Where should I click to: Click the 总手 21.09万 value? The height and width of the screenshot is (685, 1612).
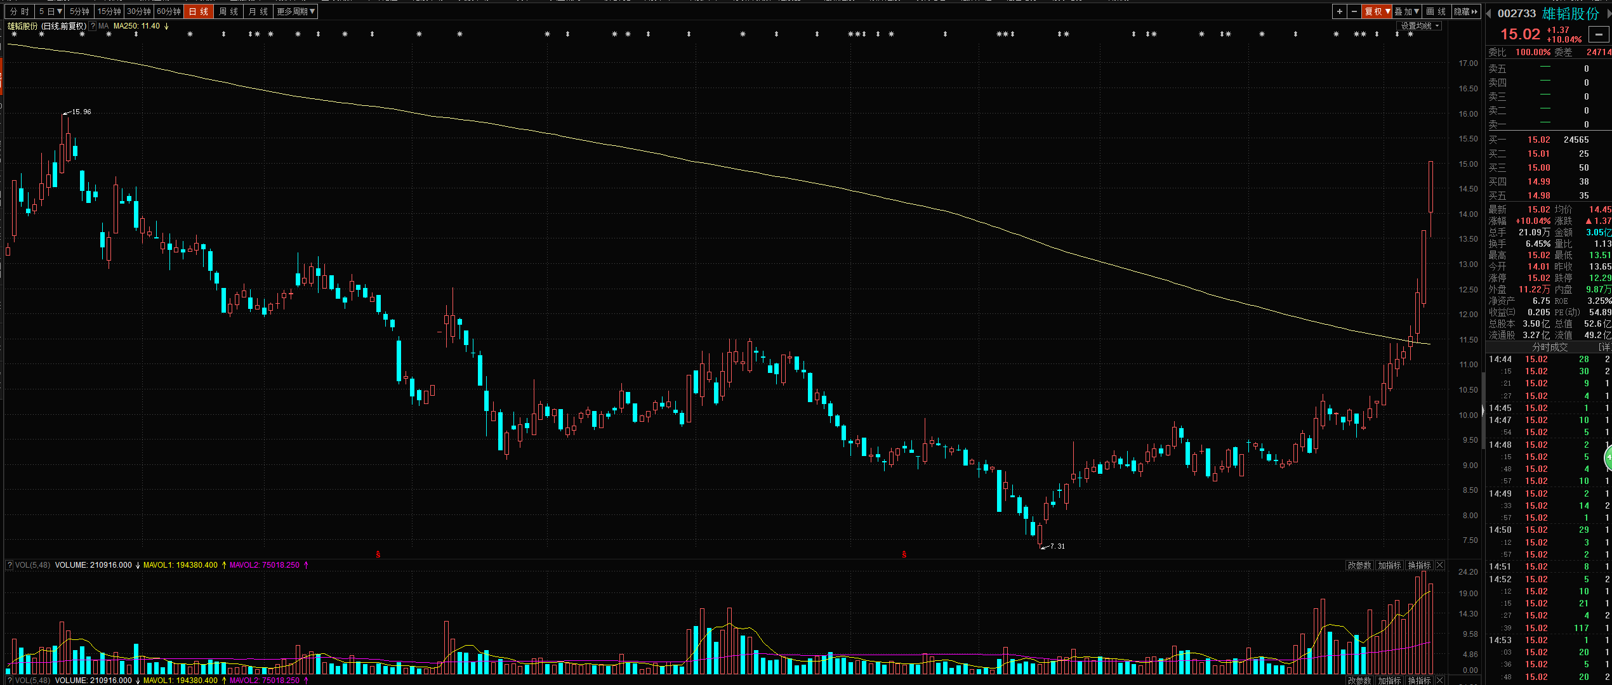[1534, 232]
